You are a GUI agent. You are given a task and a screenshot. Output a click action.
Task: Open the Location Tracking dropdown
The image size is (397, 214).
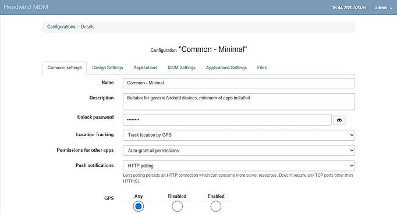[239, 135]
